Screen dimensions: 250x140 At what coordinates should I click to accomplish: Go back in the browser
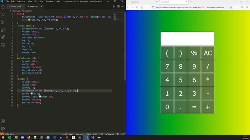[x=128, y=7]
